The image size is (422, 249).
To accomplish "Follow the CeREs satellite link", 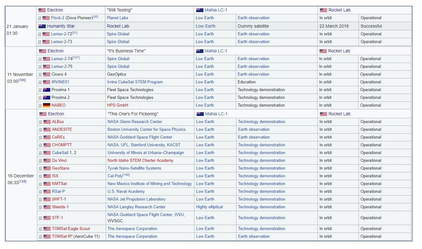I will 58,138.
